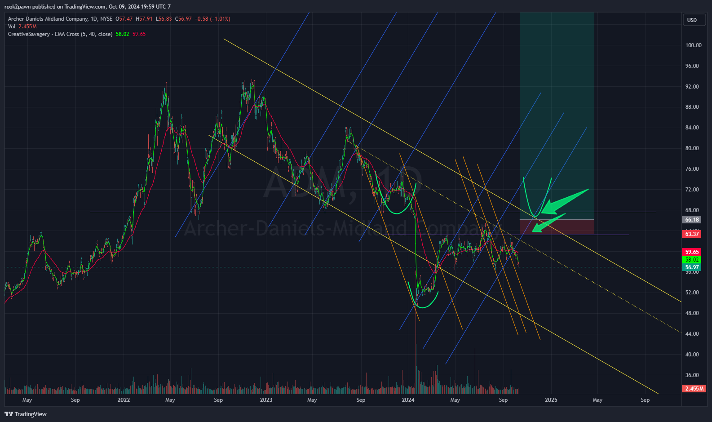Click the 76.00 price scale label
Image resolution: width=712 pixels, height=422 pixels.
(692, 169)
